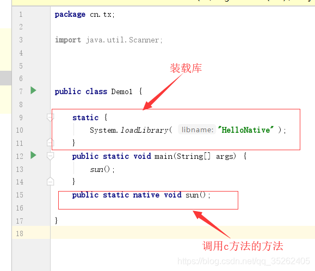Select line number 18 in the gutter
Screen dimensions: 315x271
click(x=20, y=233)
